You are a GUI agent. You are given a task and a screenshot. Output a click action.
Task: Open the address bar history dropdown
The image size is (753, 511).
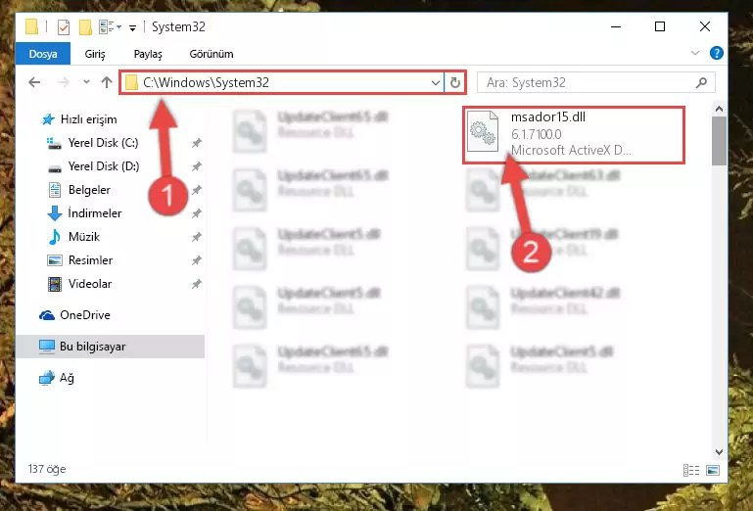[436, 82]
